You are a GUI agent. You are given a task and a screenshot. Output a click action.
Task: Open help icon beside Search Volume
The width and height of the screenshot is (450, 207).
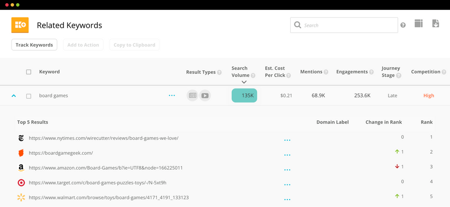pos(253,75)
